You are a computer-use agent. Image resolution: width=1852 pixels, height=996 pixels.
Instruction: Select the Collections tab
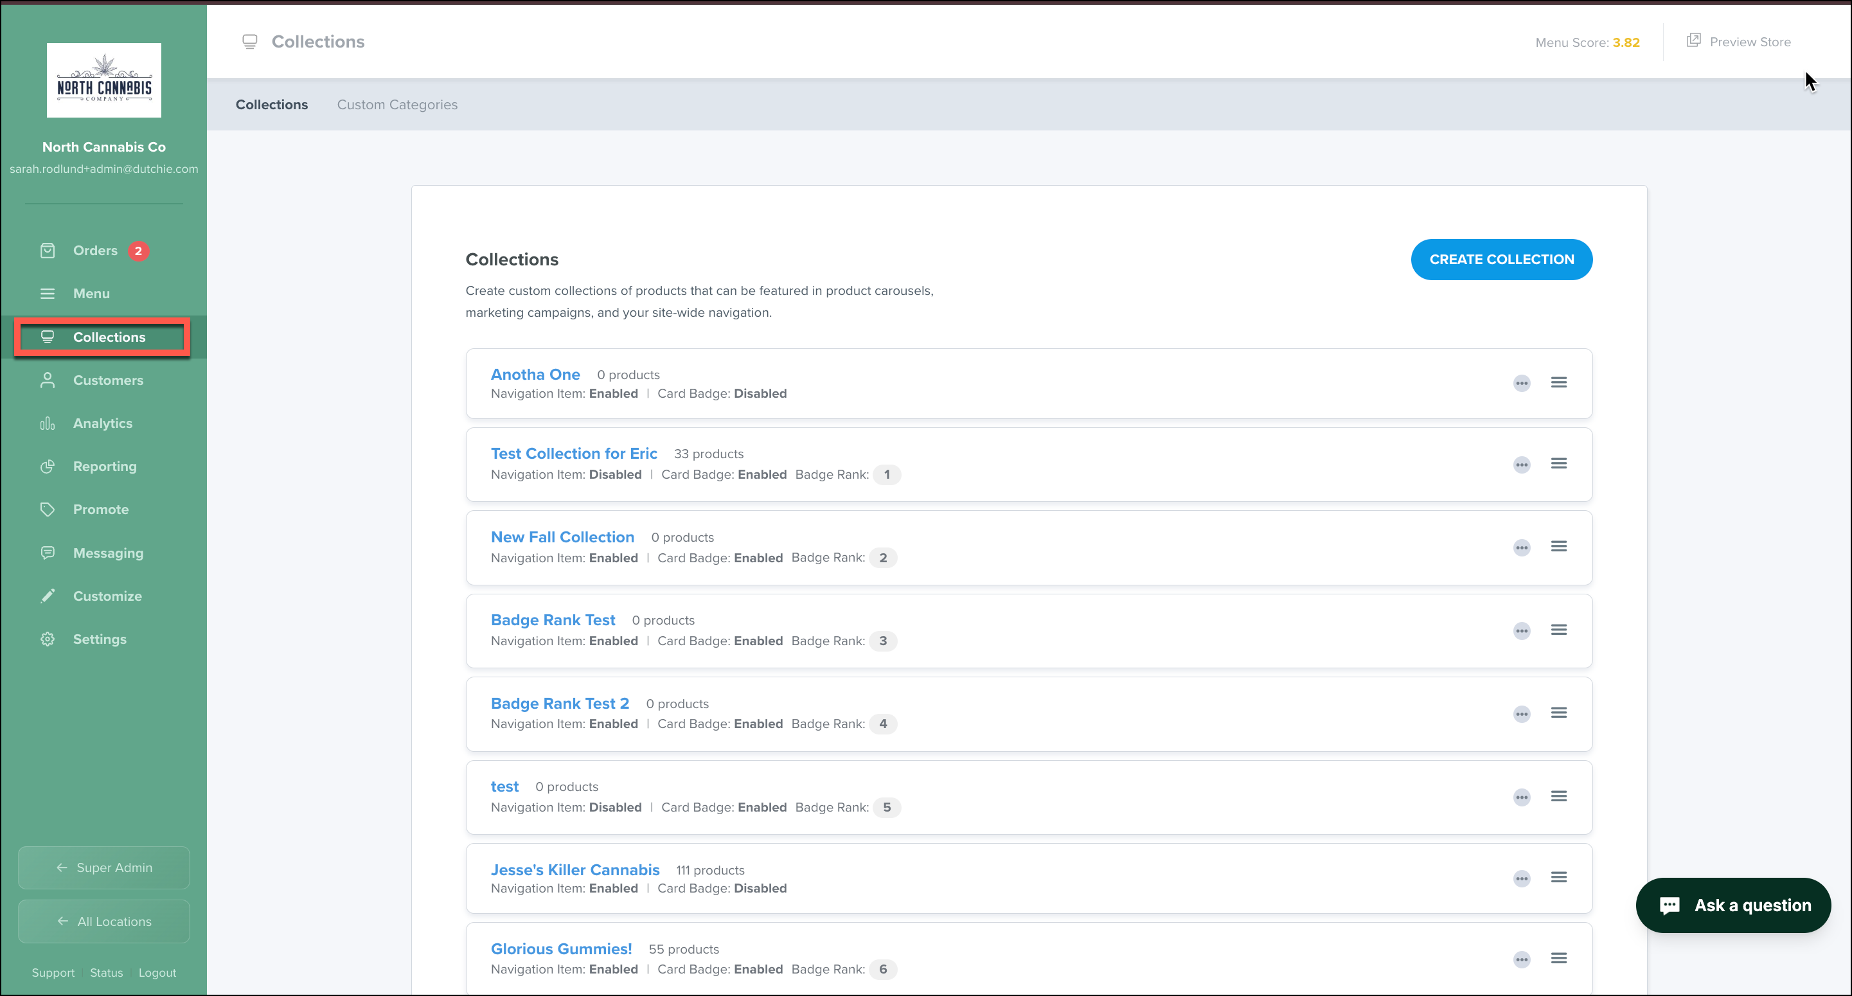[272, 105]
